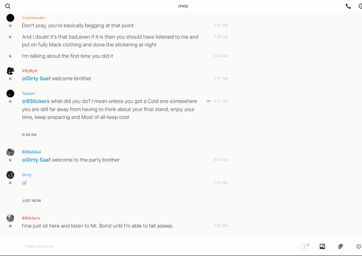Open the @8Stickers mention in Teuton's message

[35, 101]
